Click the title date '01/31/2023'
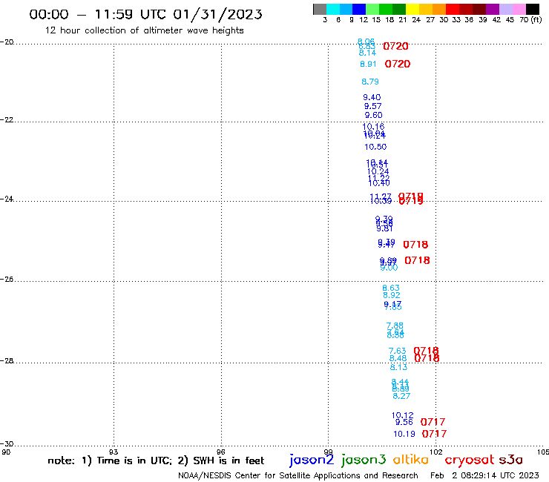The width and height of the screenshot is (549, 482). pyautogui.click(x=217, y=14)
